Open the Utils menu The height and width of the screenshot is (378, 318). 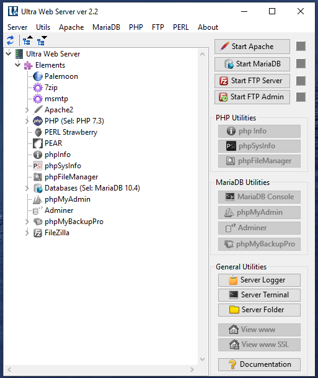(43, 27)
